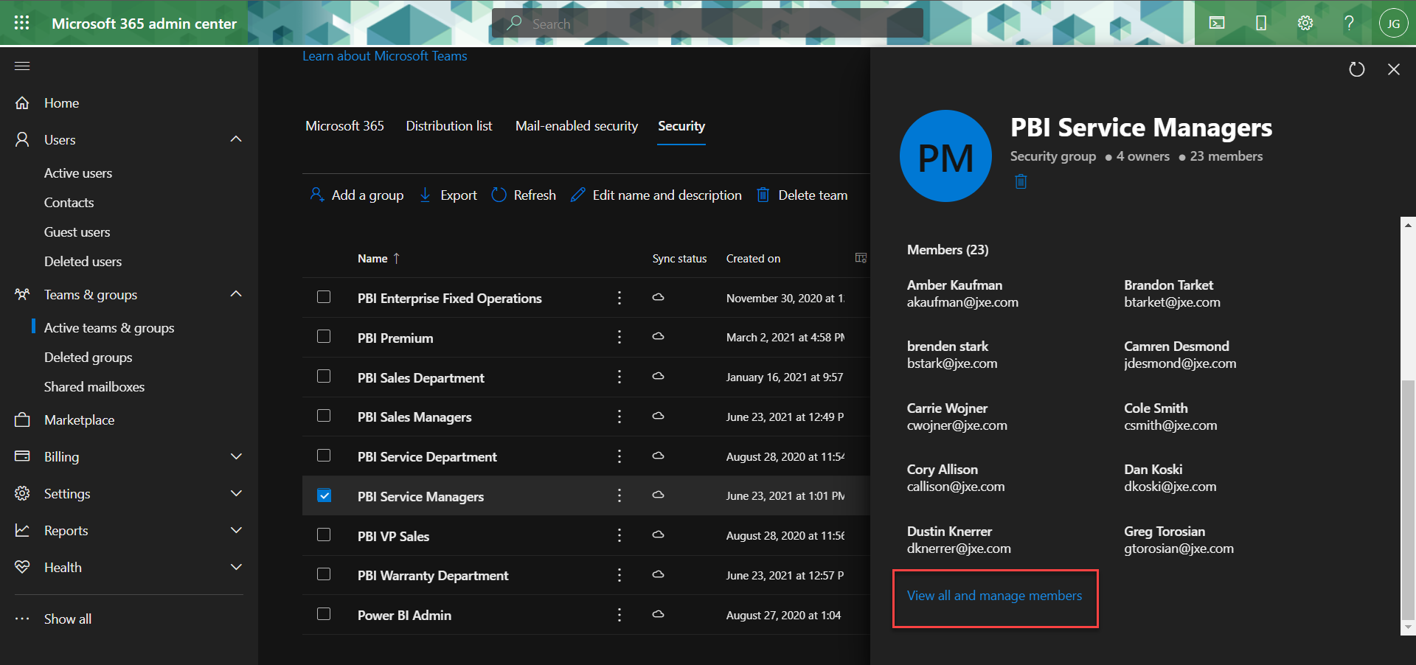Close the PBI Service Managers panel

coord(1394,69)
